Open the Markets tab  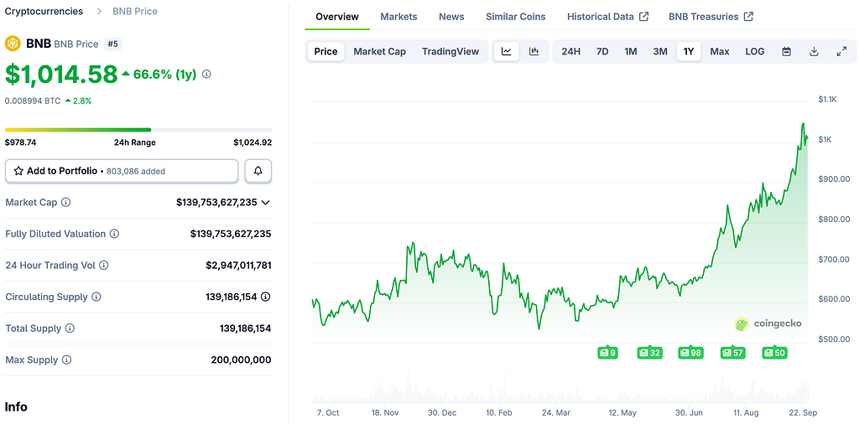(398, 17)
